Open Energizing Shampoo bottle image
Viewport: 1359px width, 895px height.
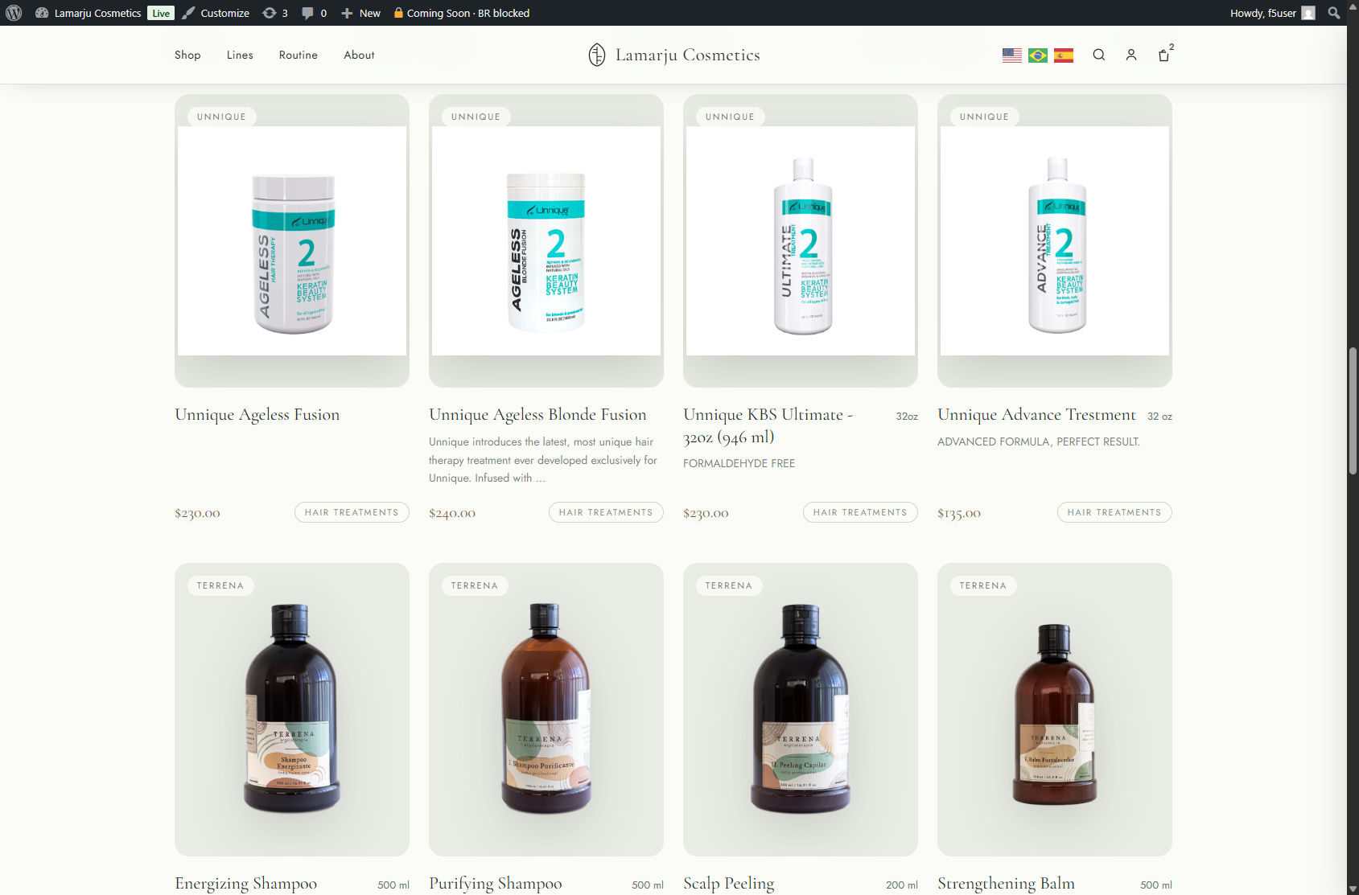[x=292, y=709]
